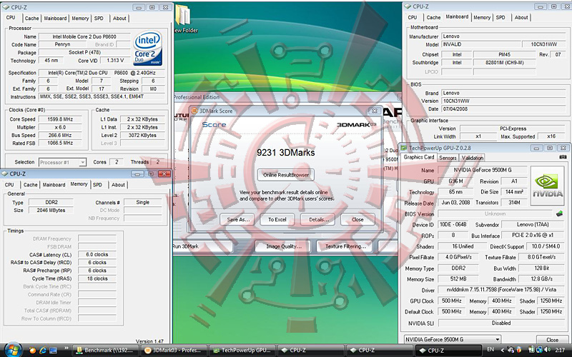
Task: Click the Cycle Time value 18 clocks
Action: point(97,278)
